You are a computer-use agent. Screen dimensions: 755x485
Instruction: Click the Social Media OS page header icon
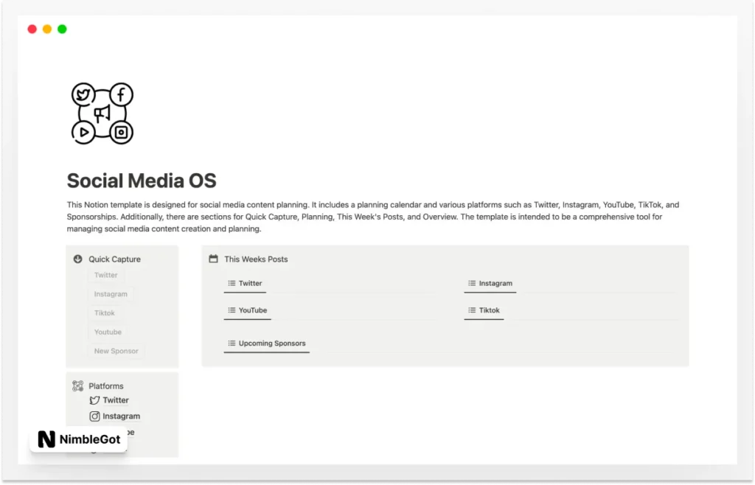pyautogui.click(x=102, y=113)
